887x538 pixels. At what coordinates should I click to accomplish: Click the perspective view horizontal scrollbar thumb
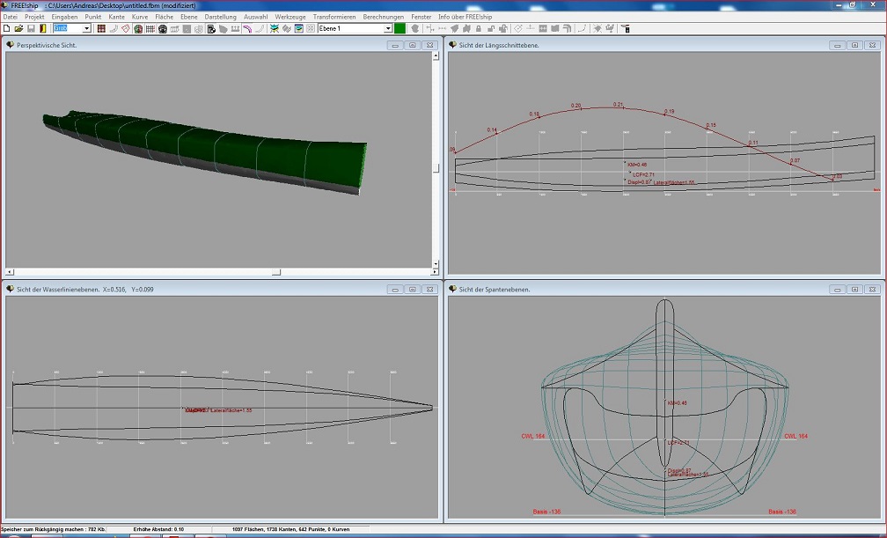click(x=275, y=272)
